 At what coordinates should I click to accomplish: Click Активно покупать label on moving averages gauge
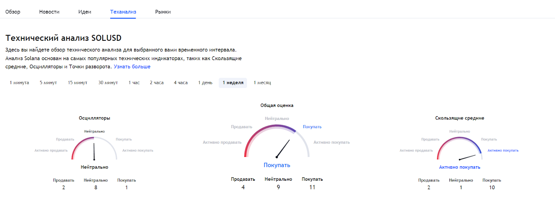pyautogui.click(x=503, y=151)
